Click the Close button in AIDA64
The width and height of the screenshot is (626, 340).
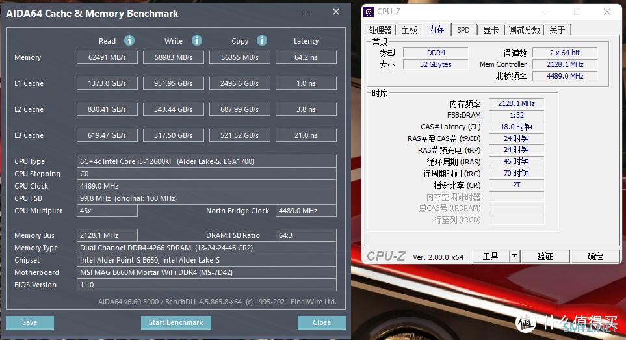[x=321, y=322]
